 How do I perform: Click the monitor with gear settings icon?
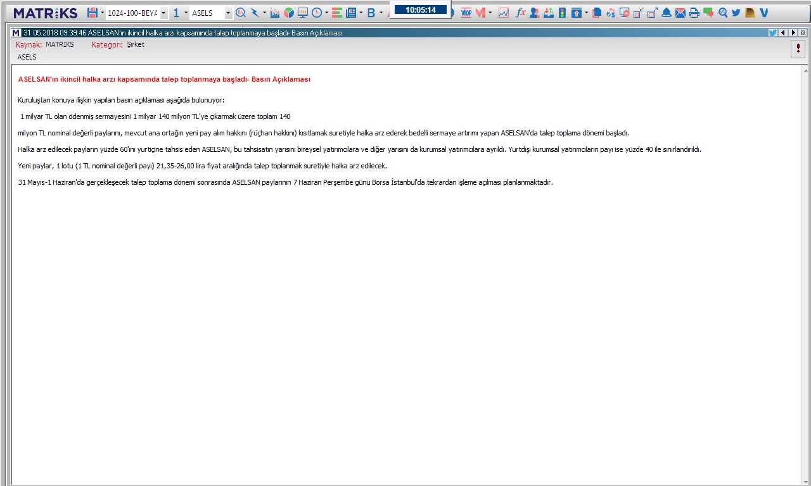(625, 13)
